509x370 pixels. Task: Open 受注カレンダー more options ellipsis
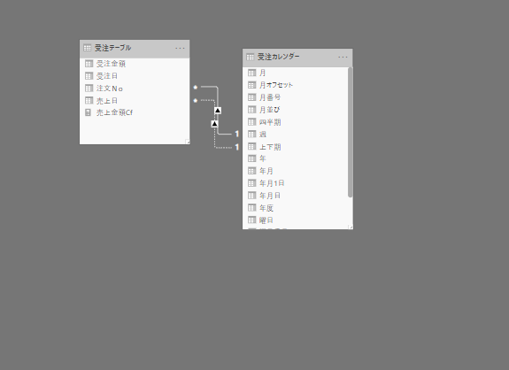click(x=343, y=58)
